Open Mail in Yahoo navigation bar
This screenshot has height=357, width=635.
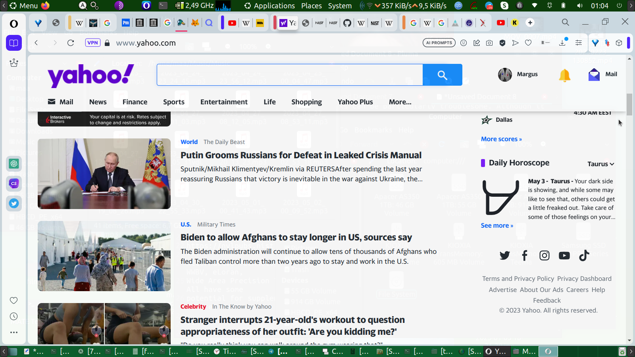click(x=61, y=102)
